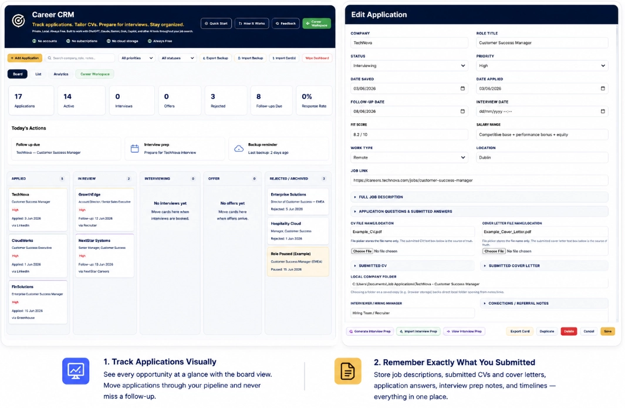The height and width of the screenshot is (408, 625).
Task: Click the Backup reminder cloud icon
Action: coord(239,149)
